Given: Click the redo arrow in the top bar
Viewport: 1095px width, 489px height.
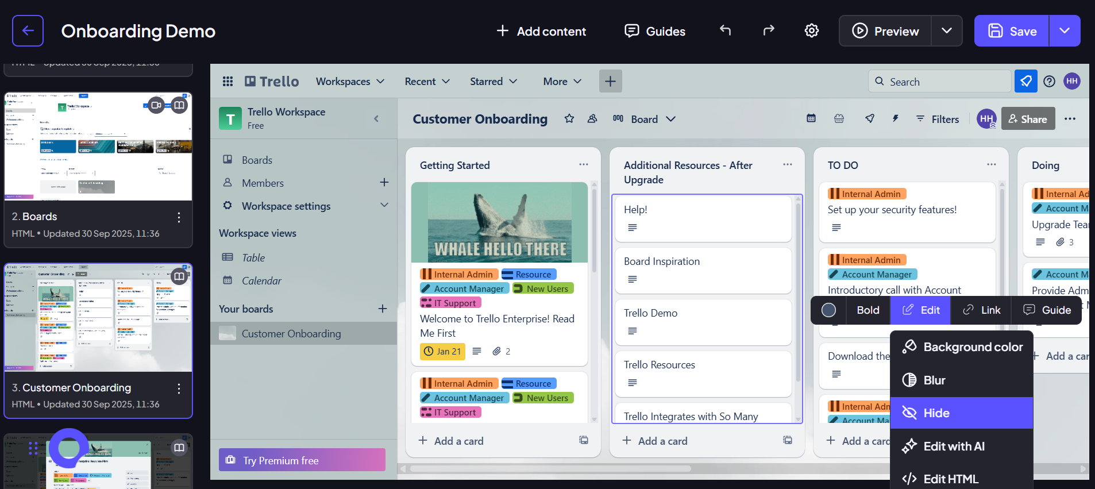Looking at the screenshot, I should (x=768, y=30).
